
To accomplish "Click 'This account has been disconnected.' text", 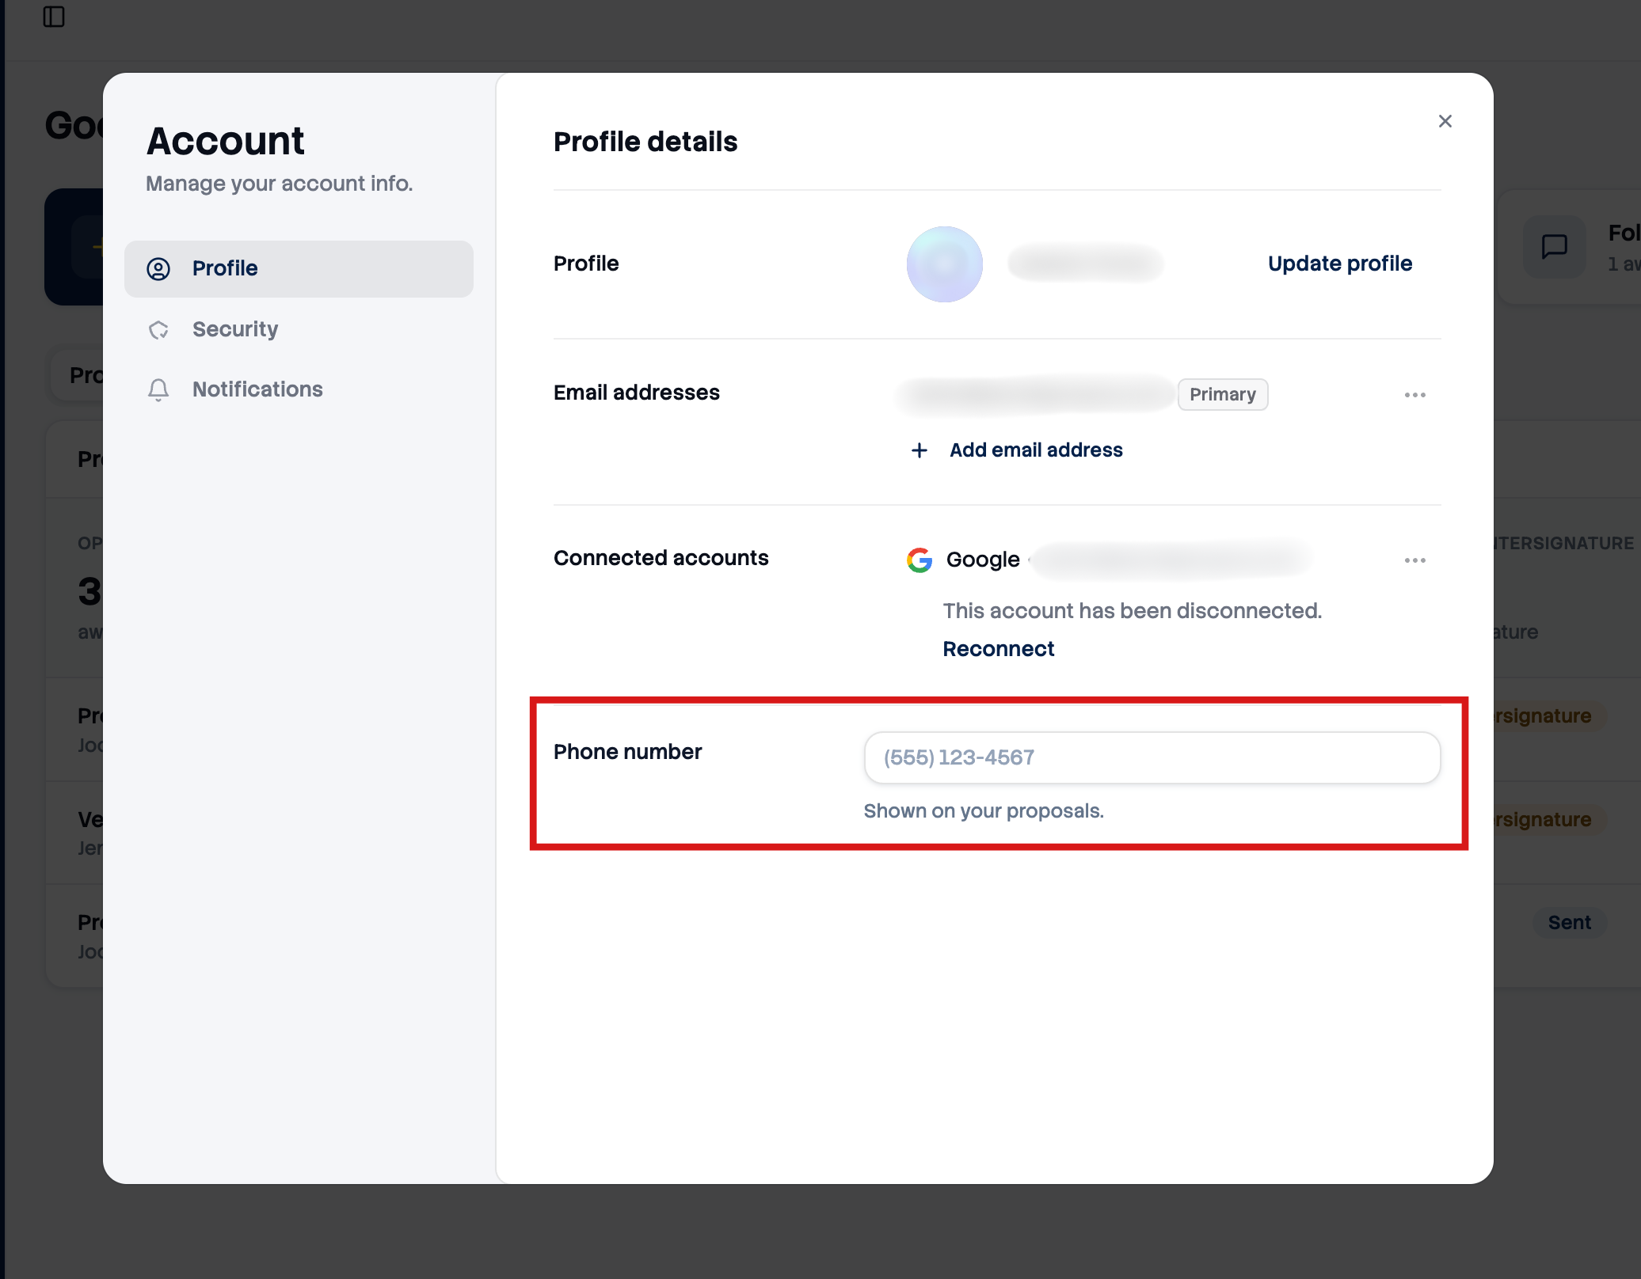I will pos(1133,611).
